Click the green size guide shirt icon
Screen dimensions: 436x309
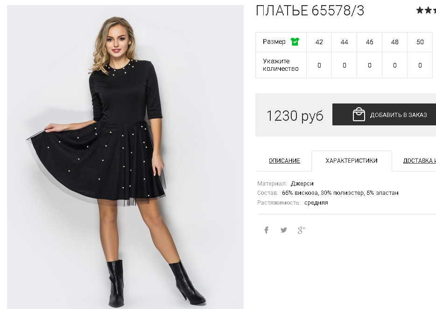(x=295, y=41)
